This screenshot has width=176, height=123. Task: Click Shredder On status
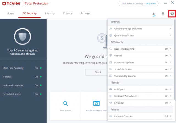click(166, 103)
